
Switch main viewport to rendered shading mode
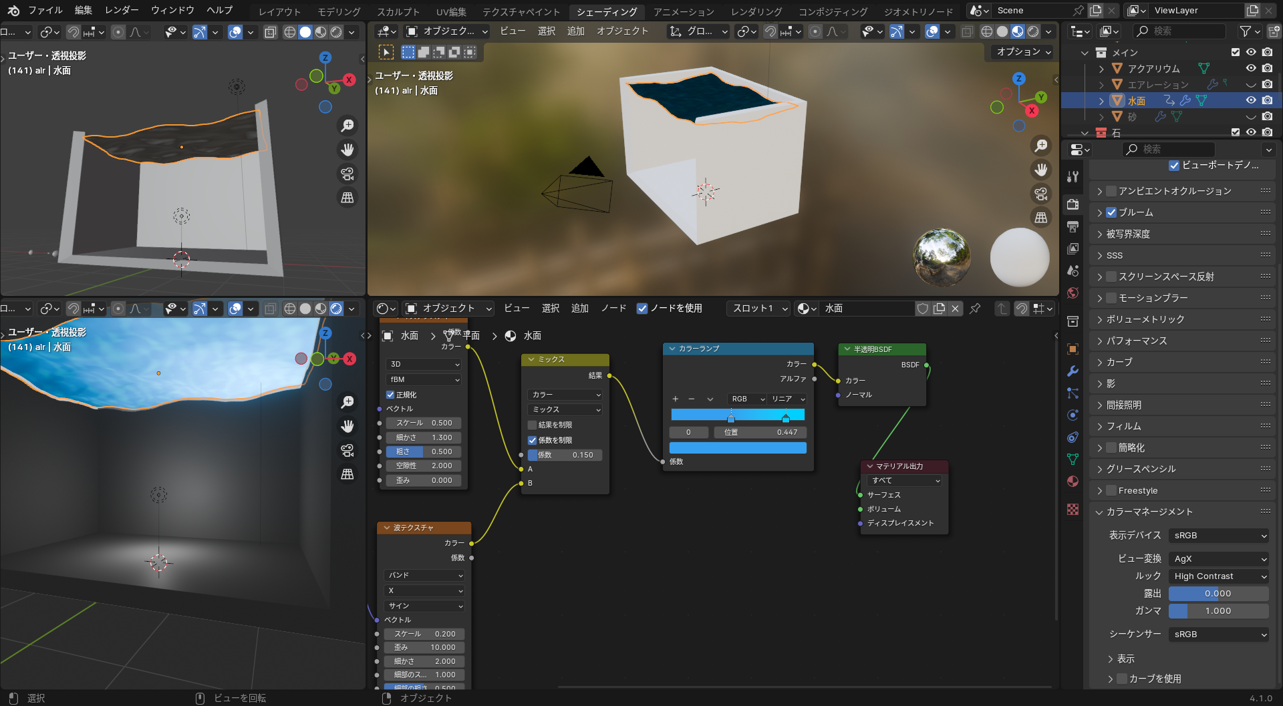[1033, 31]
